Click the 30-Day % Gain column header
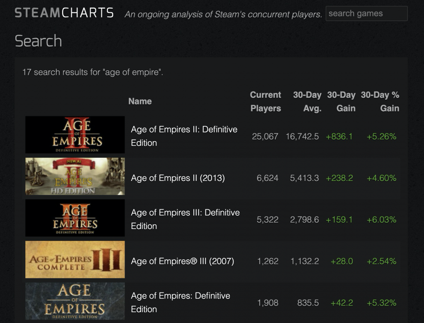Image resolution: width=424 pixels, height=323 pixels. (x=380, y=101)
